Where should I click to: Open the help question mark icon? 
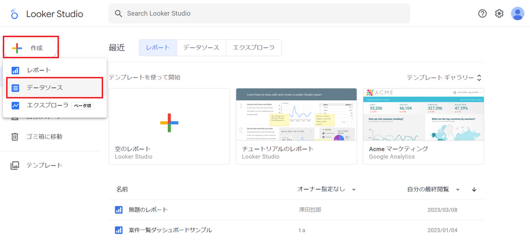point(483,13)
